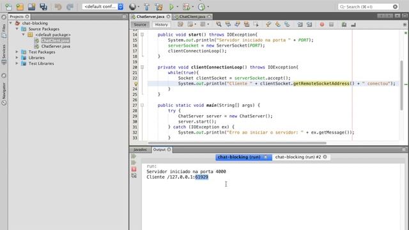The width and height of the screenshot is (409, 230).
Task: Toggle Rectangular Selection in editor toolbar
Action: coord(256,24)
